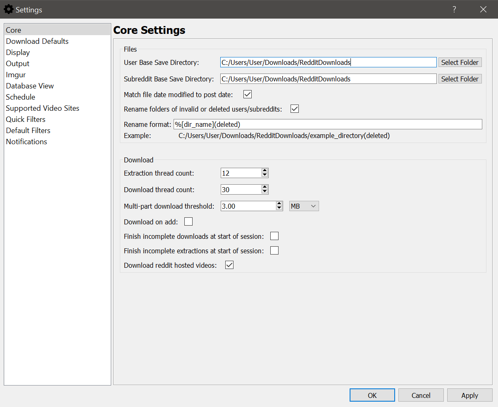Enable Download on add checkbox
Screen dimensions: 498x407
188,222
